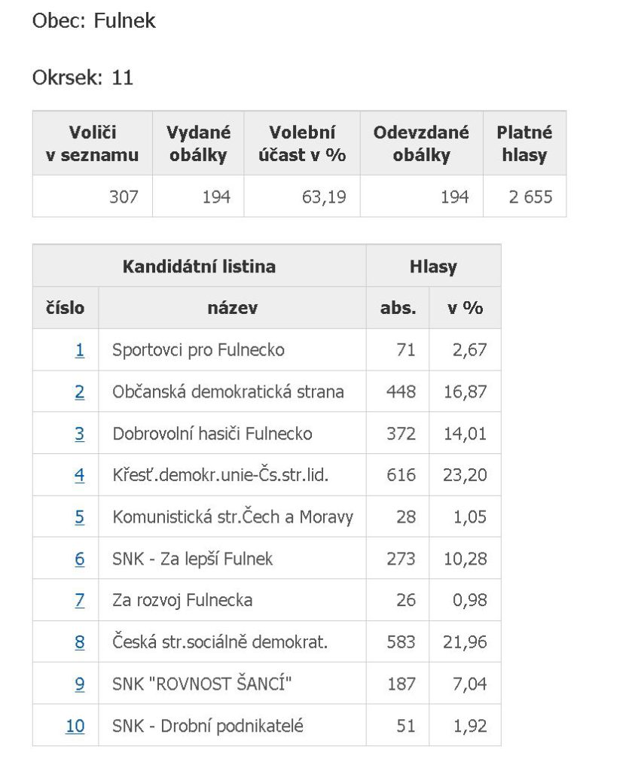This screenshot has height=771, width=629.
Task: Open candidate list link number 6
Action: click(x=80, y=559)
